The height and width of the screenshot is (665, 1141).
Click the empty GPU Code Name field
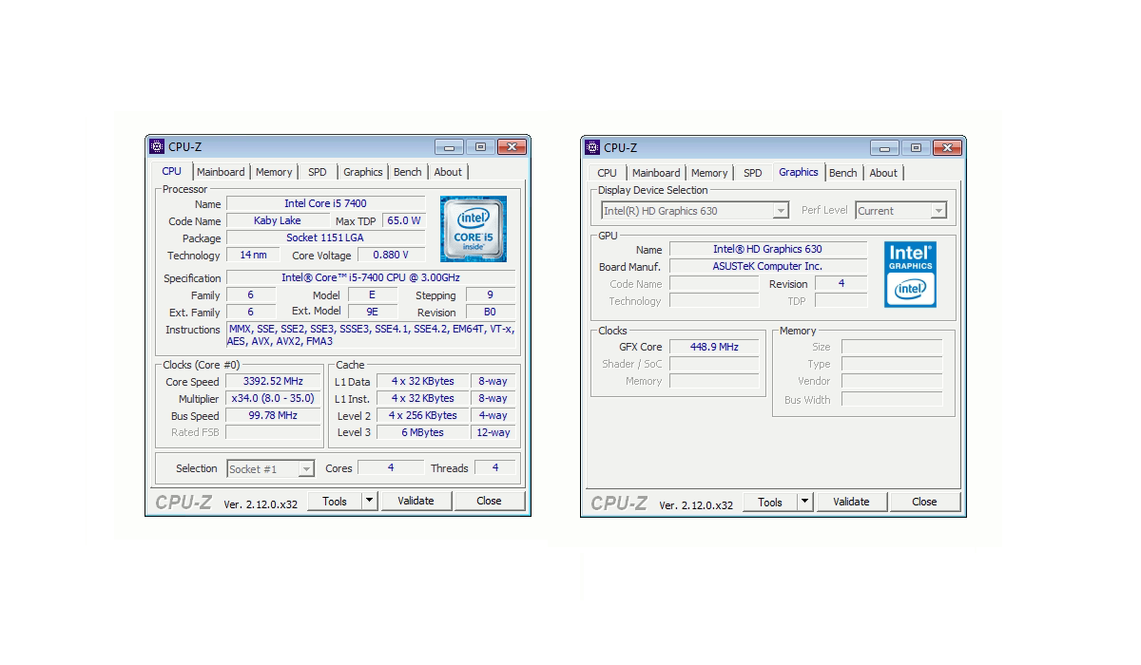tap(714, 283)
